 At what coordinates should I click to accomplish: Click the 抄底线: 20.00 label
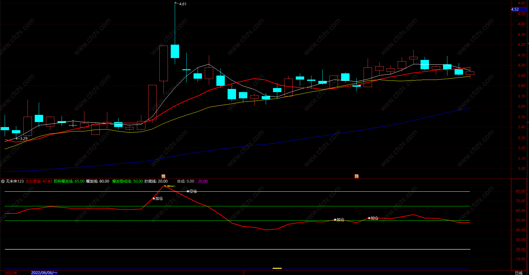pos(156,181)
